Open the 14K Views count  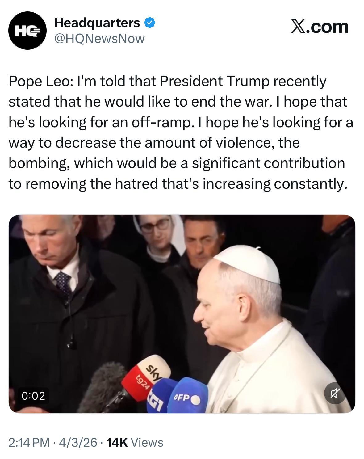click(134, 442)
